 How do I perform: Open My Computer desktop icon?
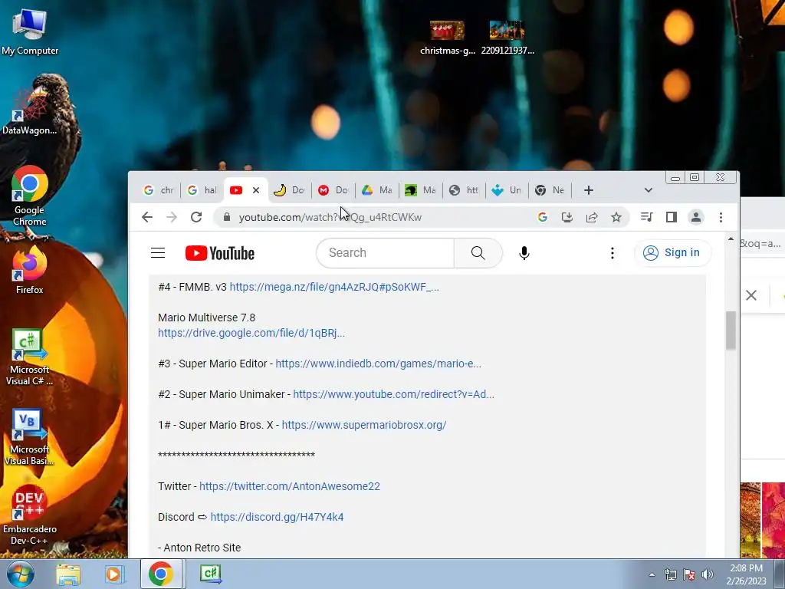tap(30, 31)
